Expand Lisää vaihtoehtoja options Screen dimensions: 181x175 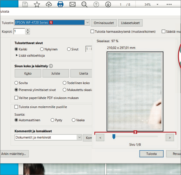[x=17, y=55]
